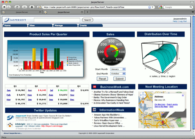195x139 pixels.
Task: Open 'Linux Kernel Development Gets' headline
Action: point(109,126)
